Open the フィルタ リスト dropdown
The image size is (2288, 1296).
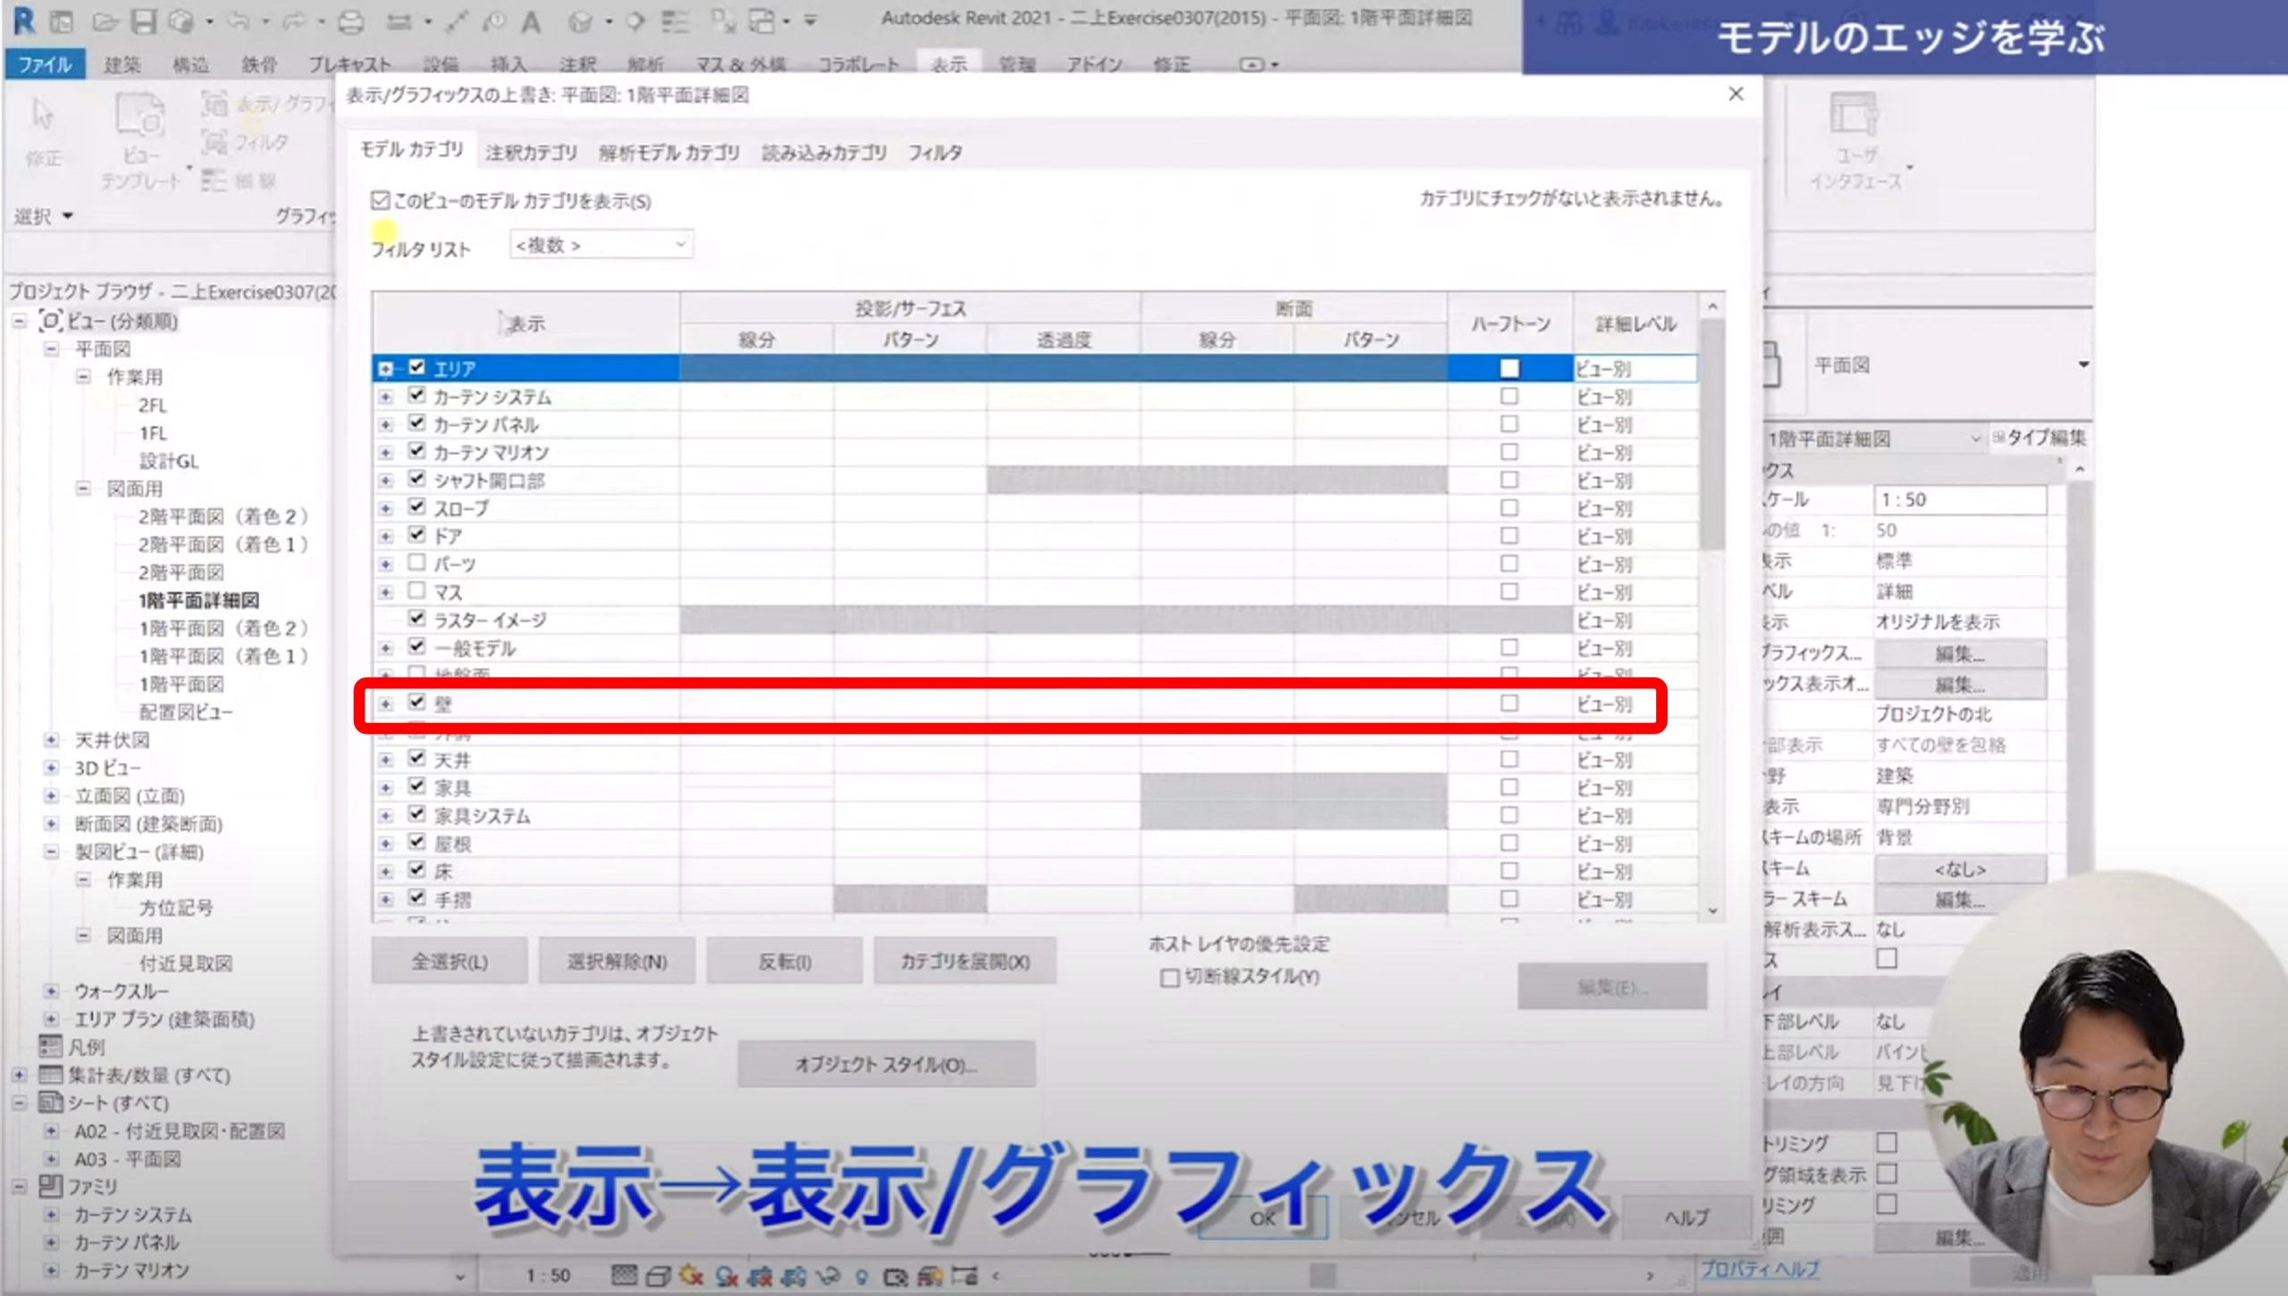pos(601,244)
